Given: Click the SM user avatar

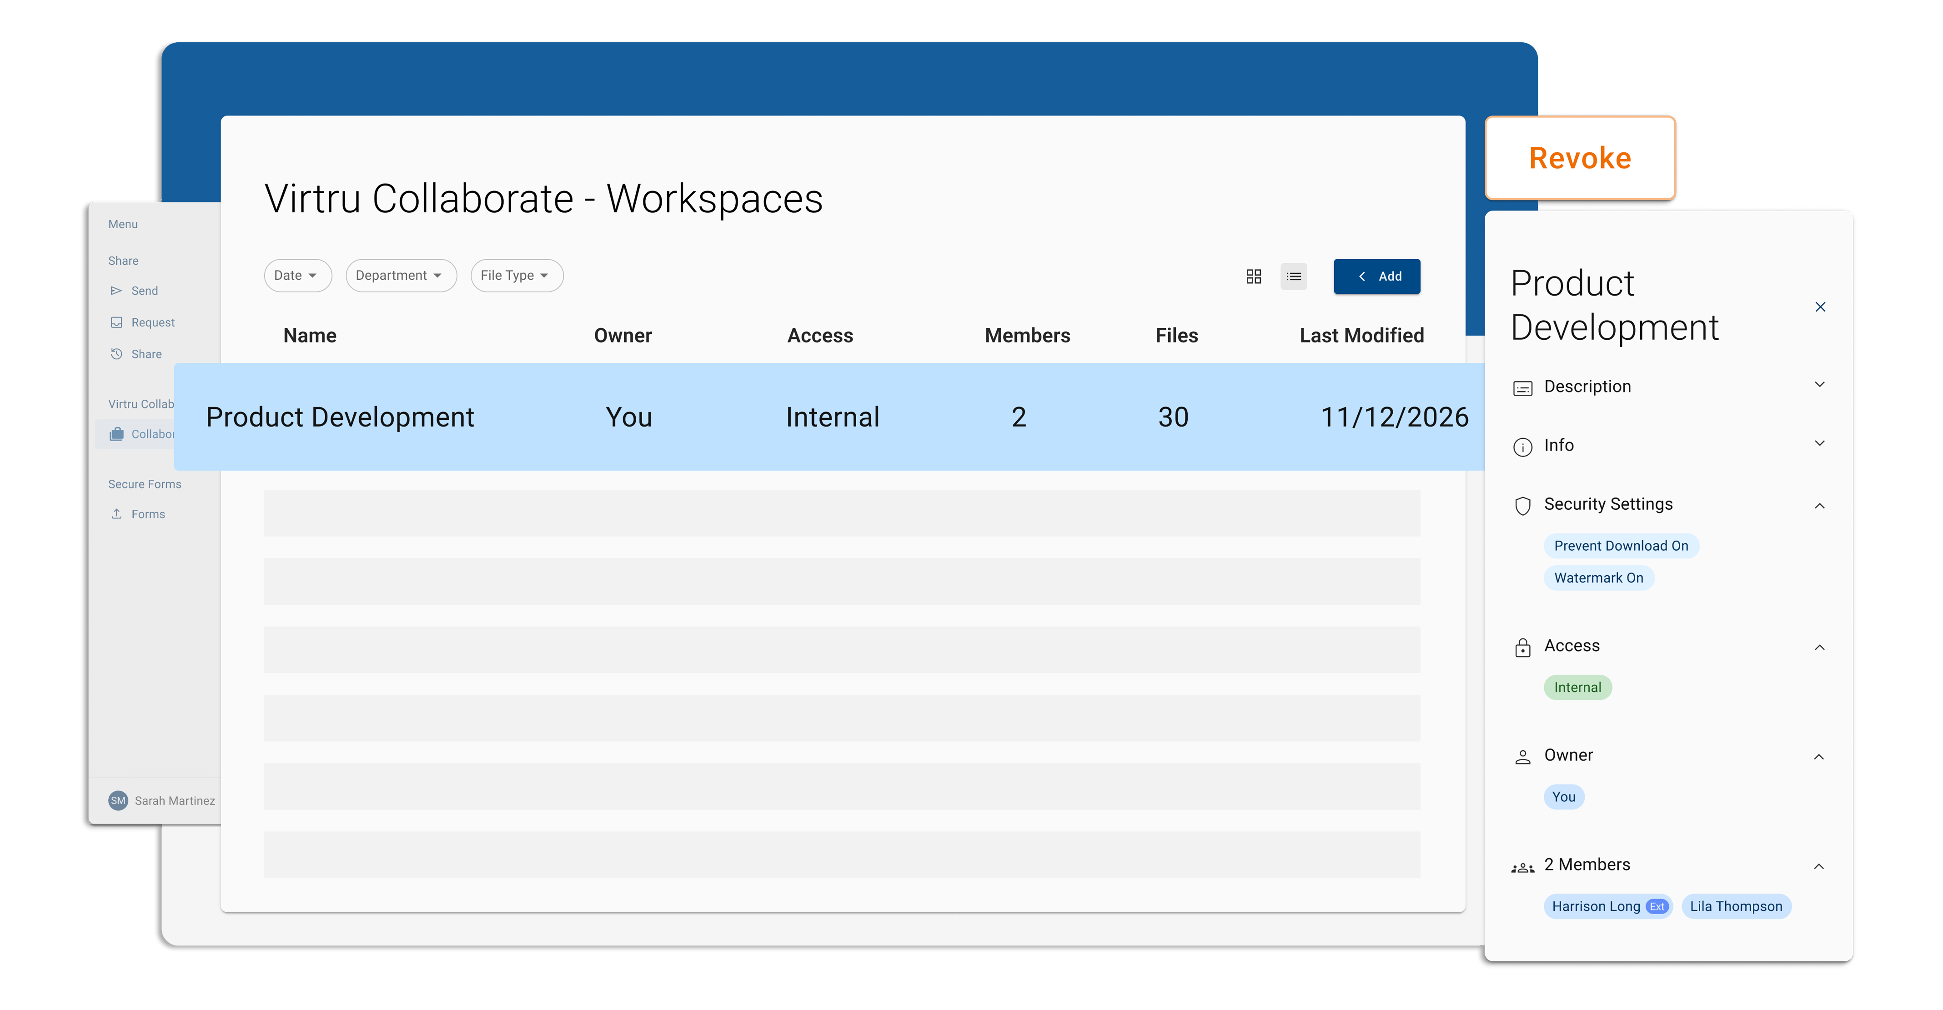Looking at the screenshot, I should (x=118, y=800).
